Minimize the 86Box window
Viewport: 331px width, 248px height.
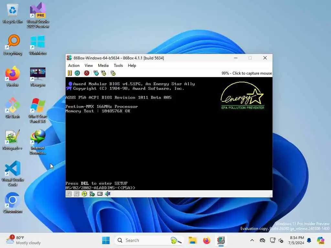pyautogui.click(x=236, y=58)
